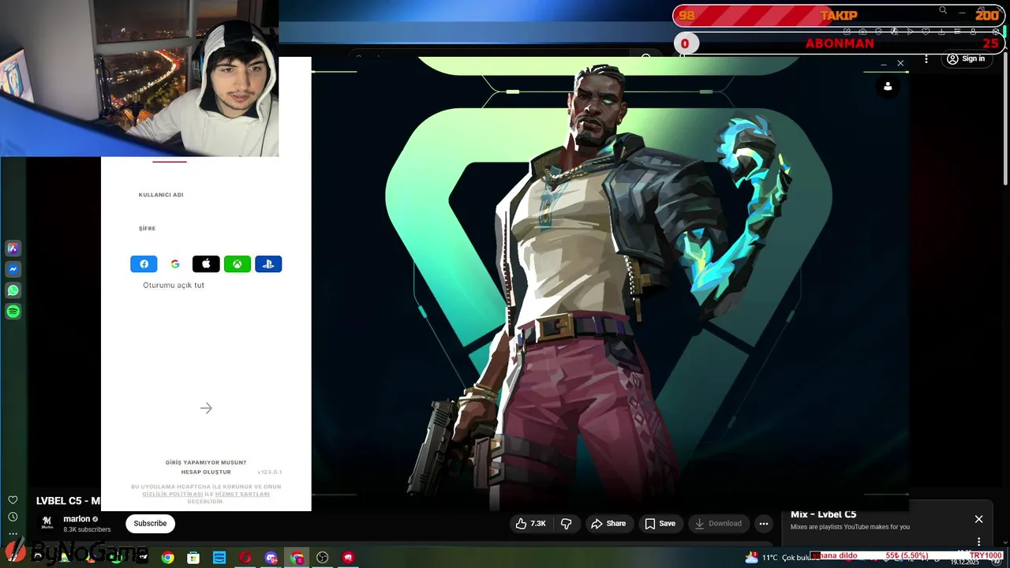The height and width of the screenshot is (568, 1010).
Task: Save the video to a playlist
Action: 660,523
